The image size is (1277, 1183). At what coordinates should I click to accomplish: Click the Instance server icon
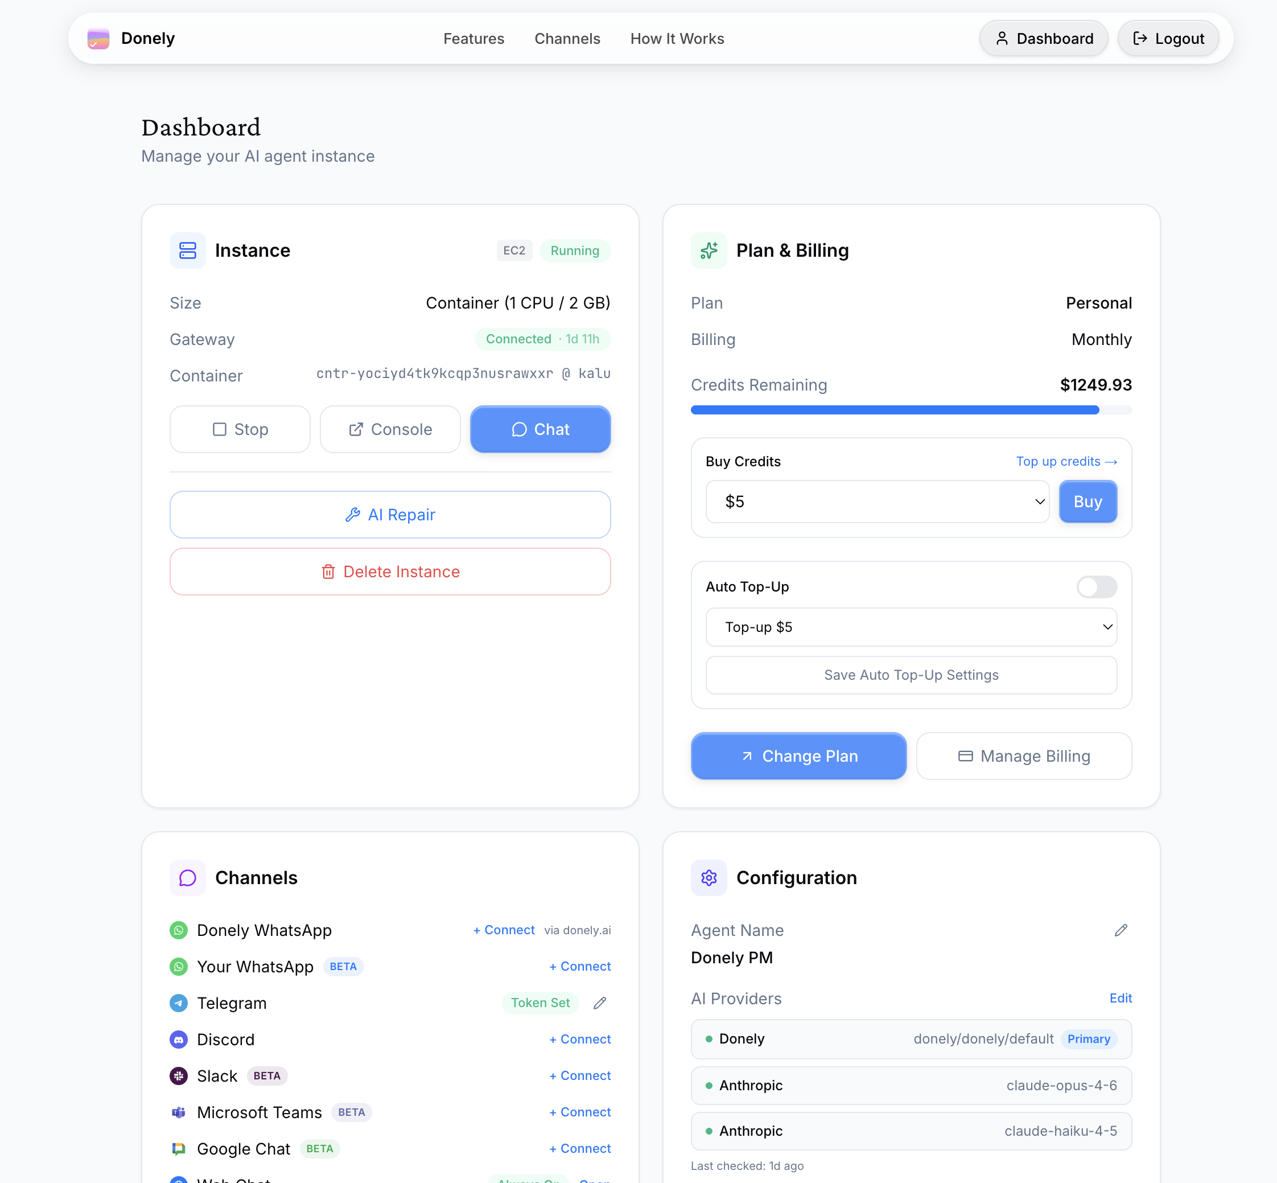click(187, 250)
